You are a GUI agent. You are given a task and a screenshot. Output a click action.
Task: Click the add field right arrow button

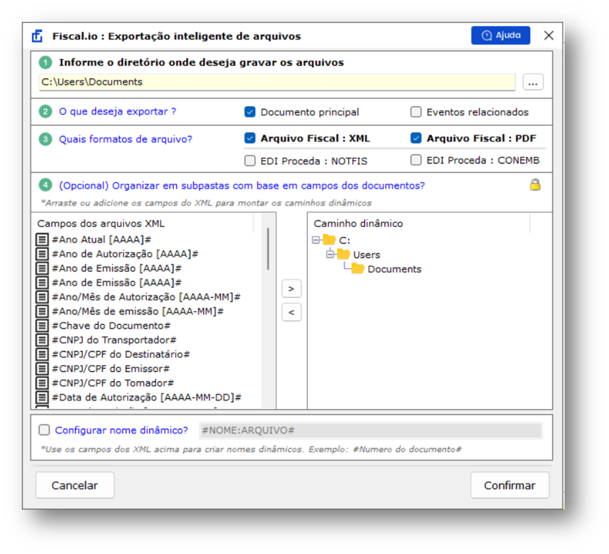tap(291, 289)
